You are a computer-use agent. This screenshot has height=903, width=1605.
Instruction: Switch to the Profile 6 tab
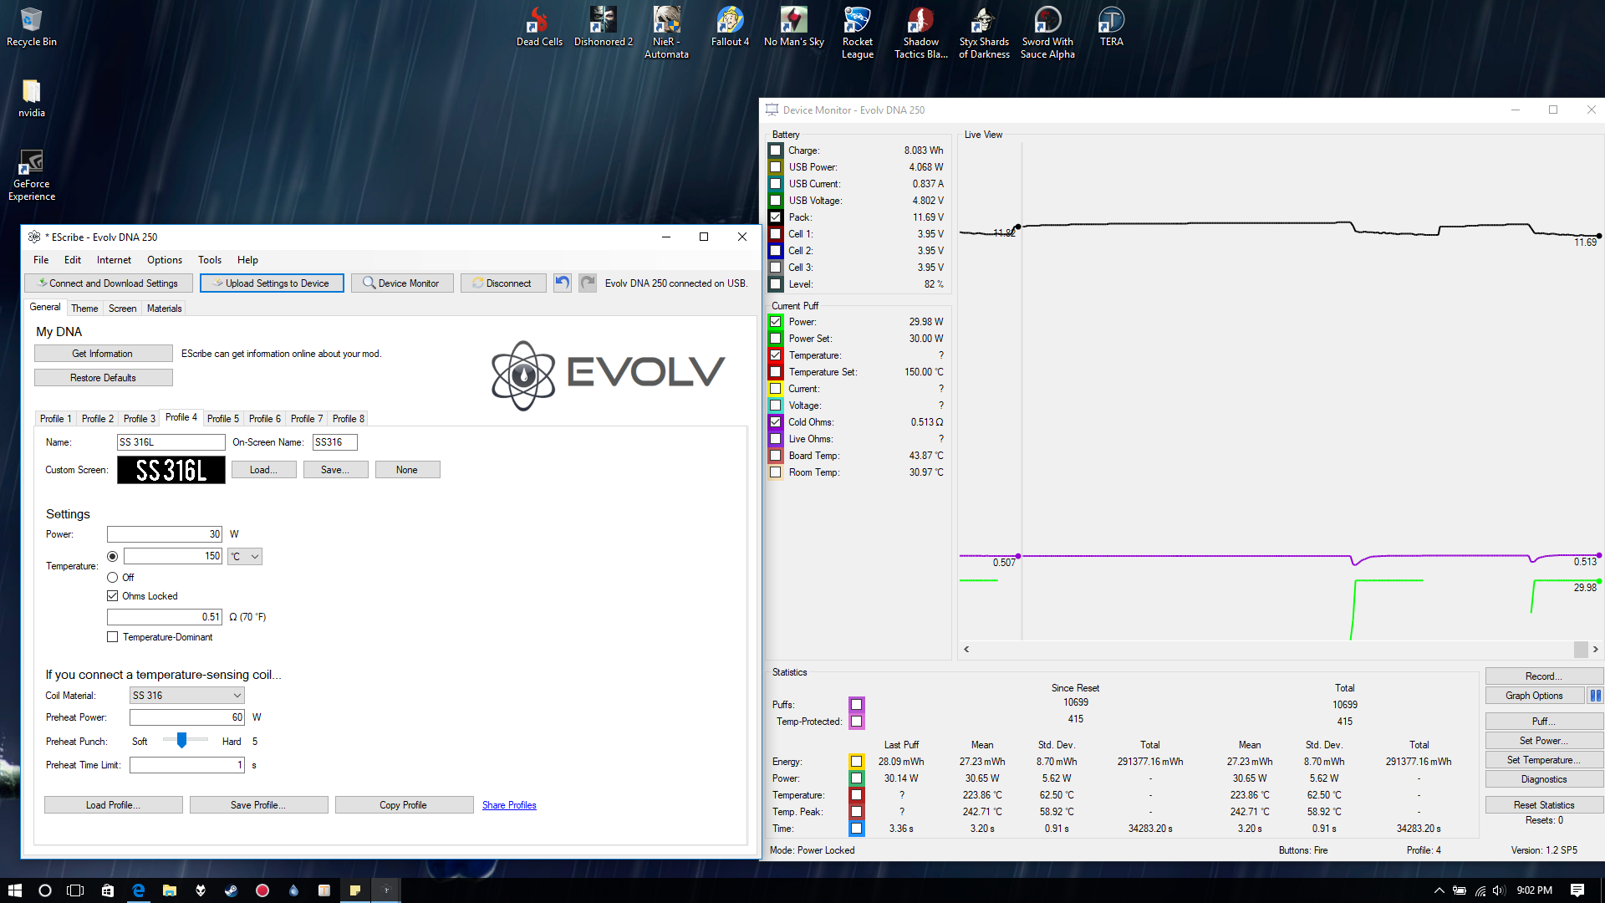tap(264, 419)
